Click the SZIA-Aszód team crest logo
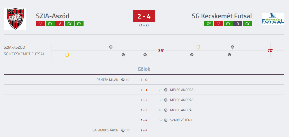 (x=15, y=19)
